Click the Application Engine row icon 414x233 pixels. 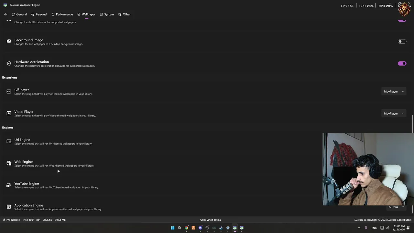pyautogui.click(x=9, y=207)
